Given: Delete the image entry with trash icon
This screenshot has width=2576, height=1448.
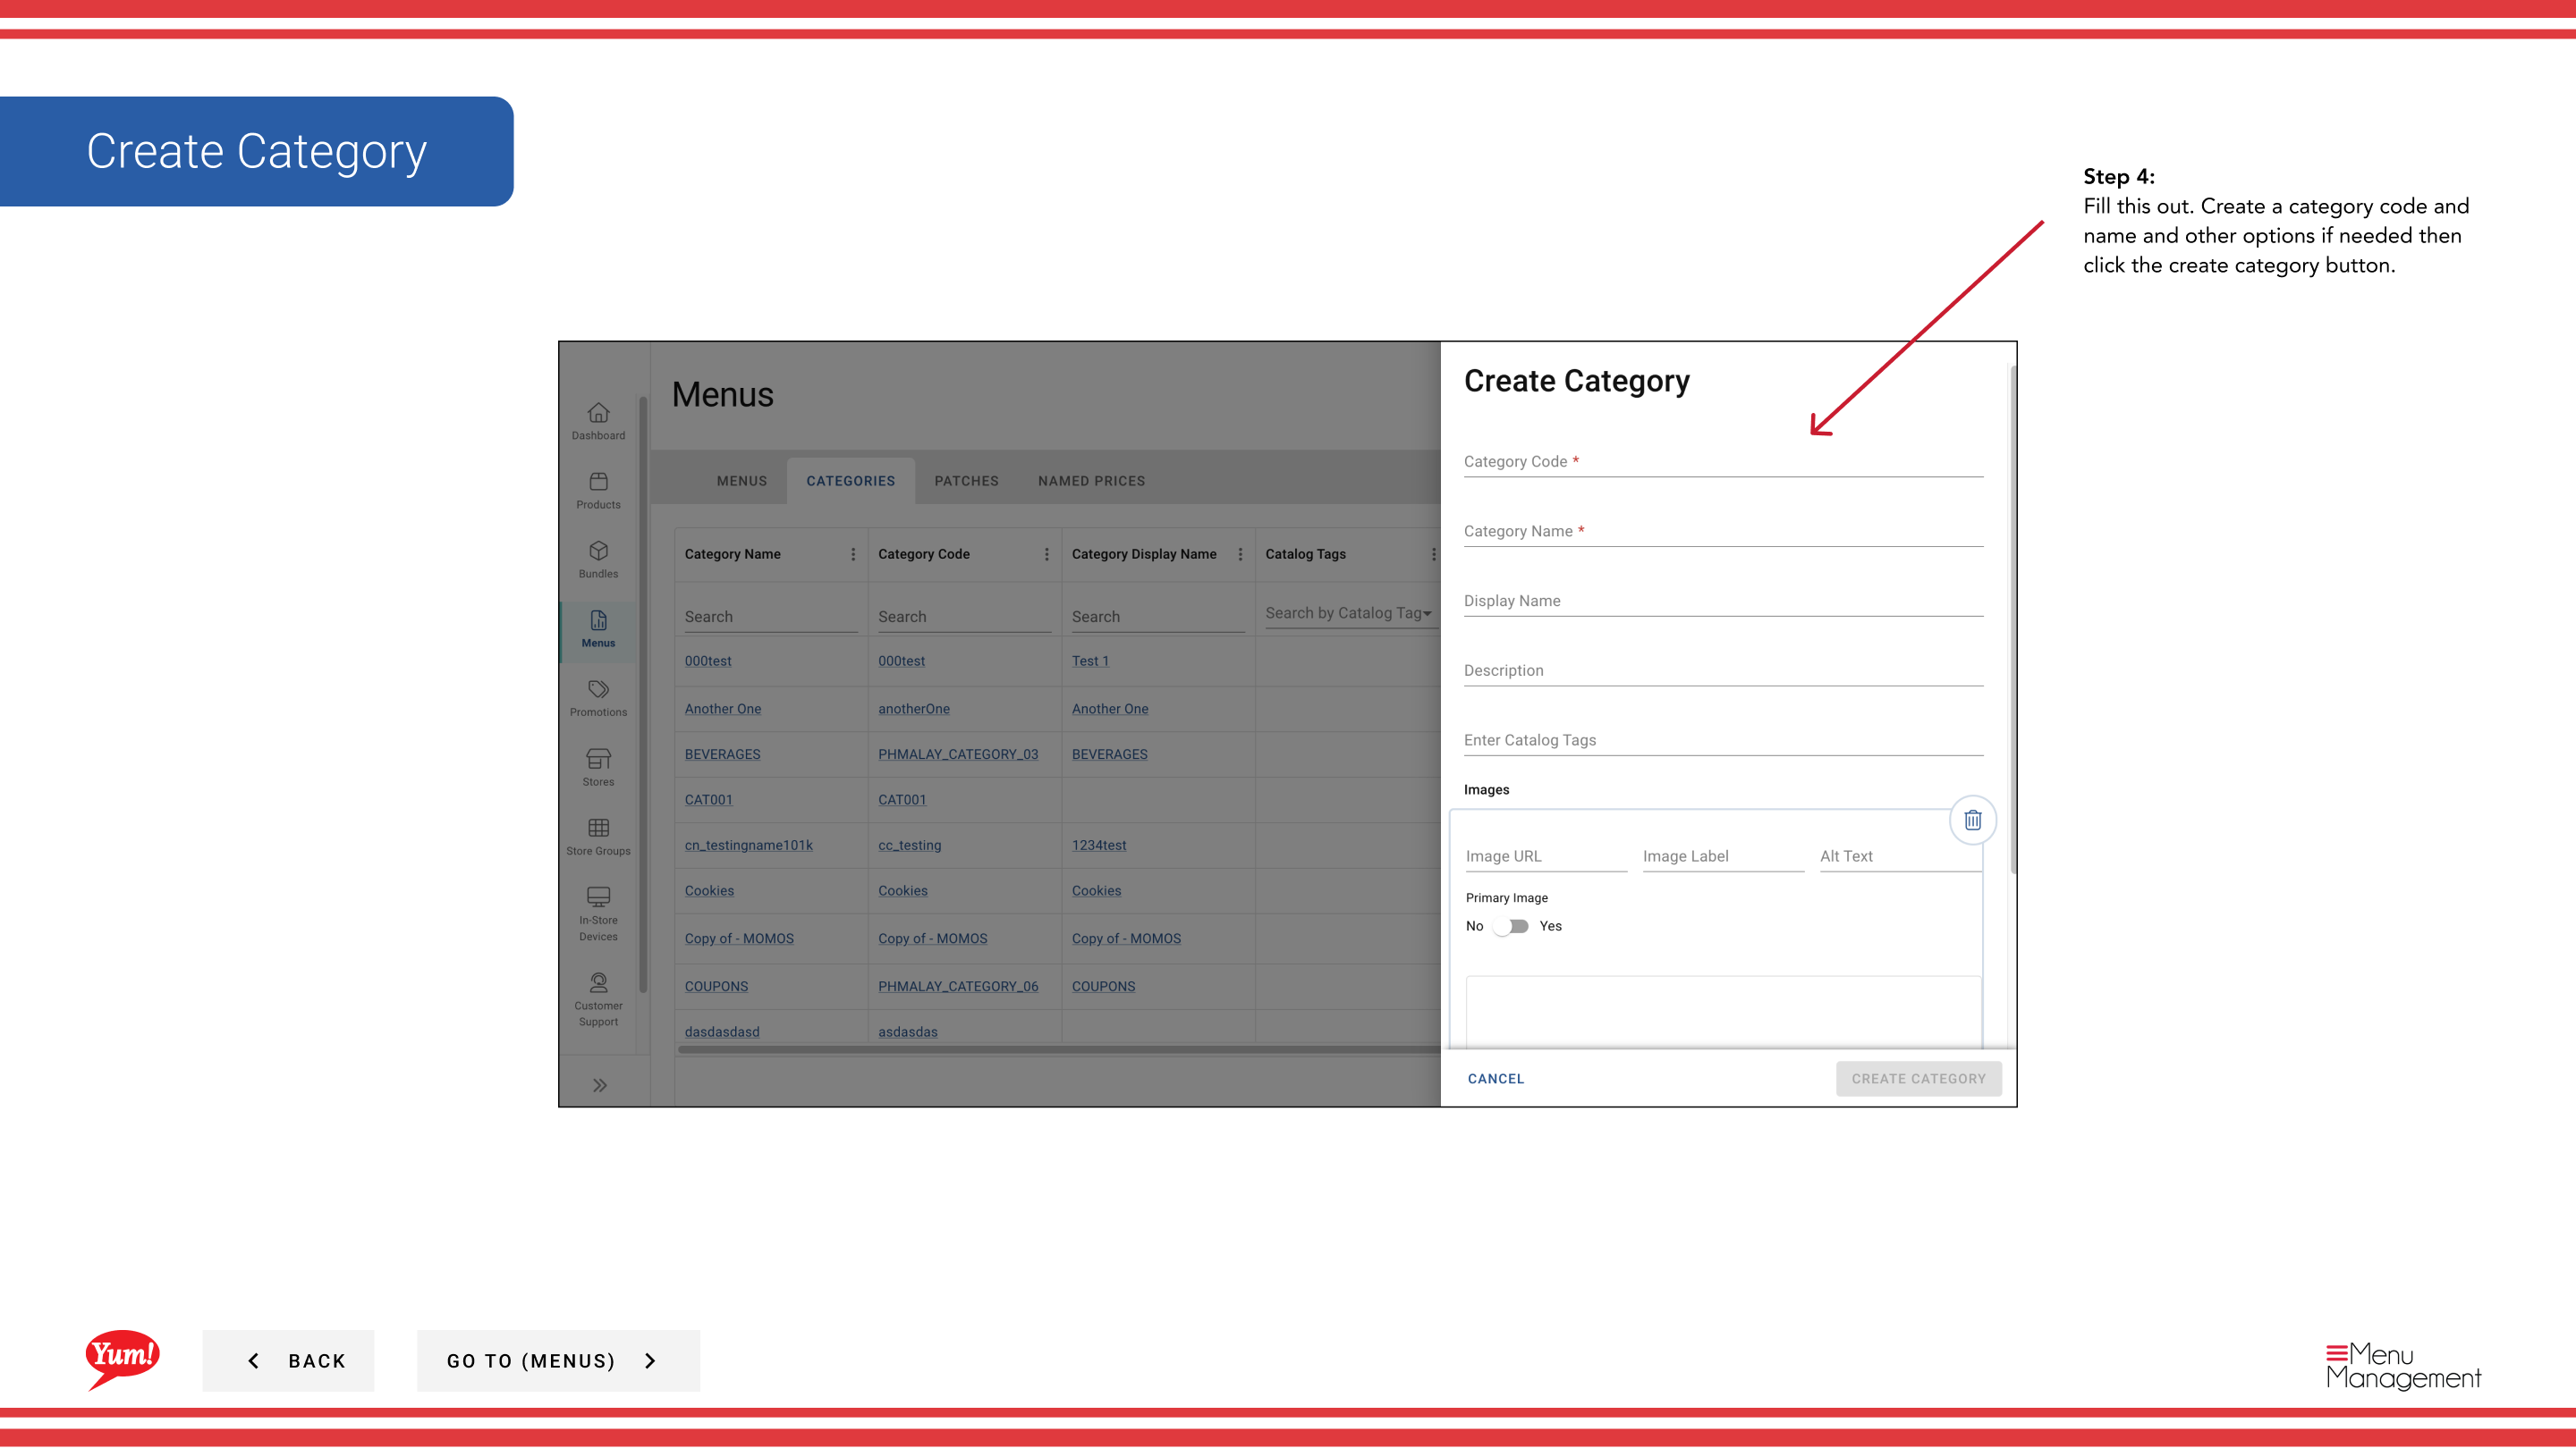Looking at the screenshot, I should 1972,821.
